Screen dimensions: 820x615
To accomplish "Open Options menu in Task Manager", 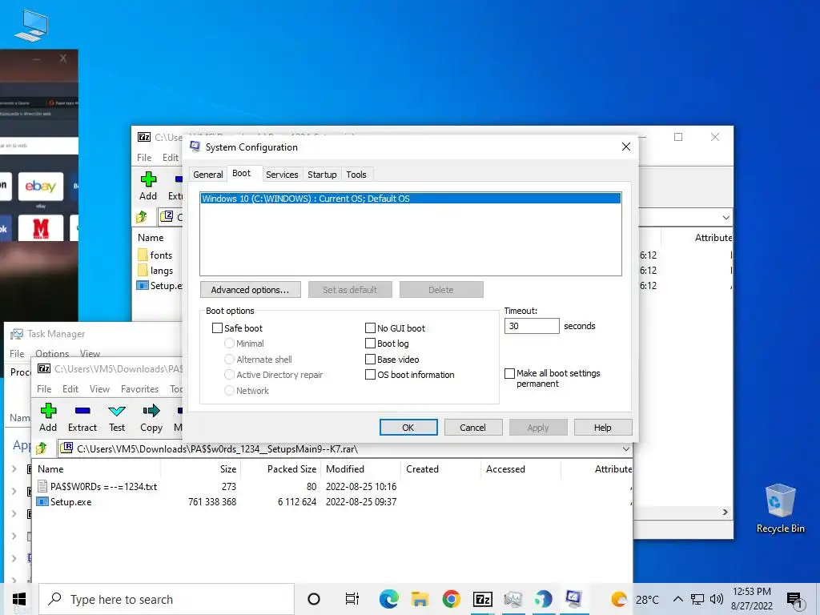I will tap(52, 353).
